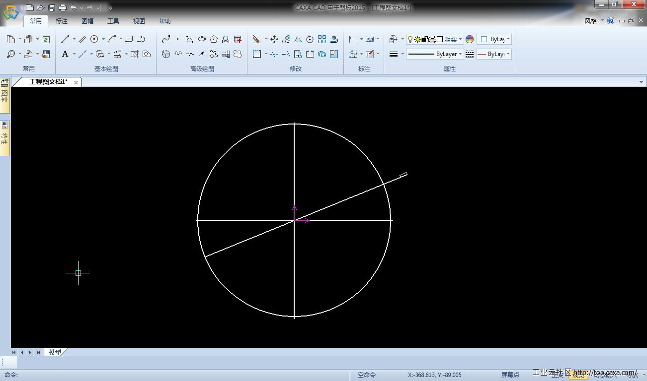The width and height of the screenshot is (647, 381).
Task: Expand the 粗实 layer dropdown
Action: pyautogui.click(x=461, y=39)
